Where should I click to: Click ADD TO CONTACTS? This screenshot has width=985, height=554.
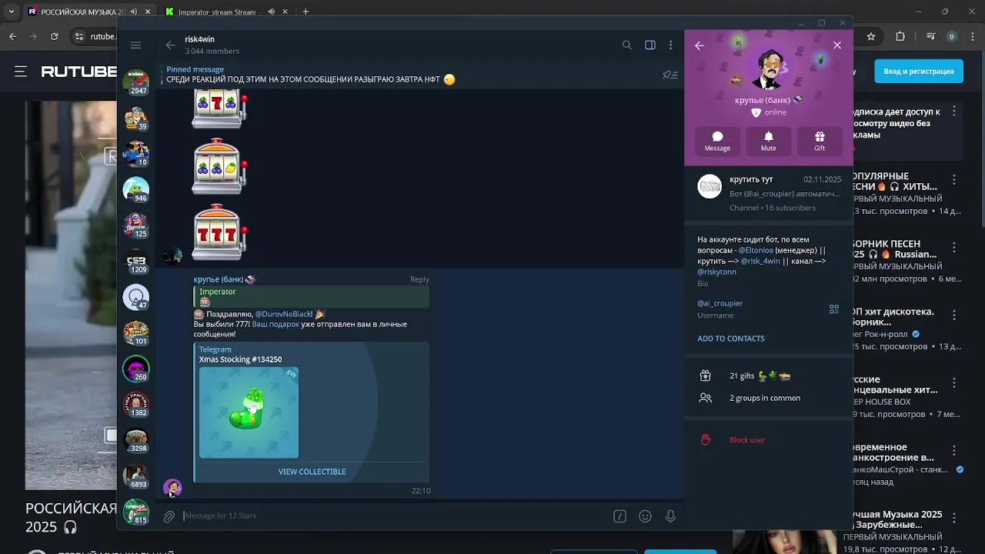point(731,339)
